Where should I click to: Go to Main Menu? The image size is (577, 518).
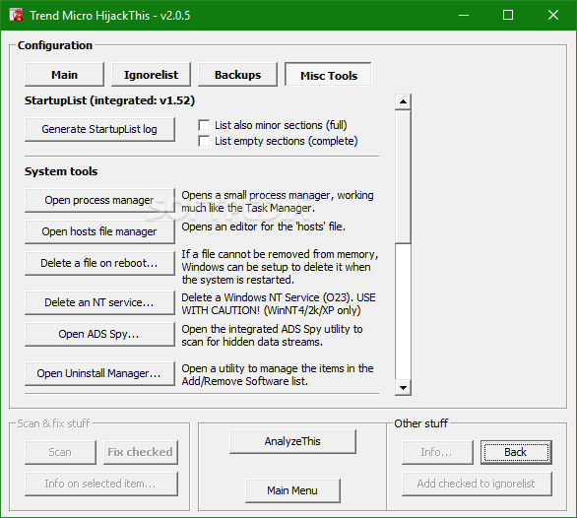click(x=292, y=490)
